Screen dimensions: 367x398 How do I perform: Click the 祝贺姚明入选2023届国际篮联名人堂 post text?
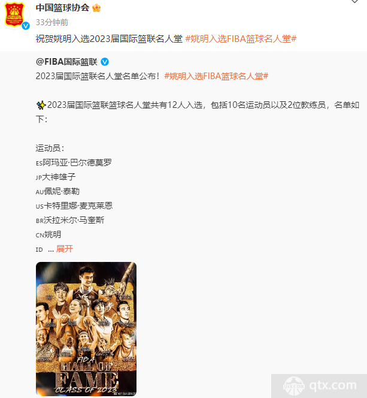109,39
